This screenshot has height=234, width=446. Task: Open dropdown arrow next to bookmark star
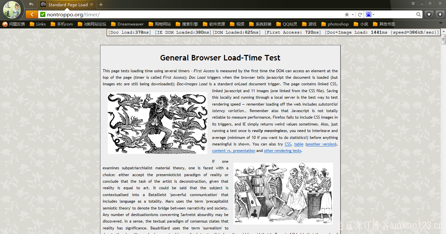click(x=353, y=15)
